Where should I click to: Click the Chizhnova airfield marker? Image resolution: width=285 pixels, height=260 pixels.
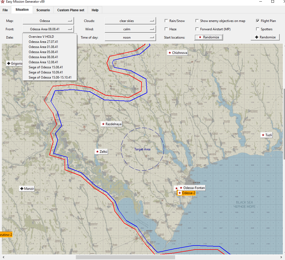[177, 53]
